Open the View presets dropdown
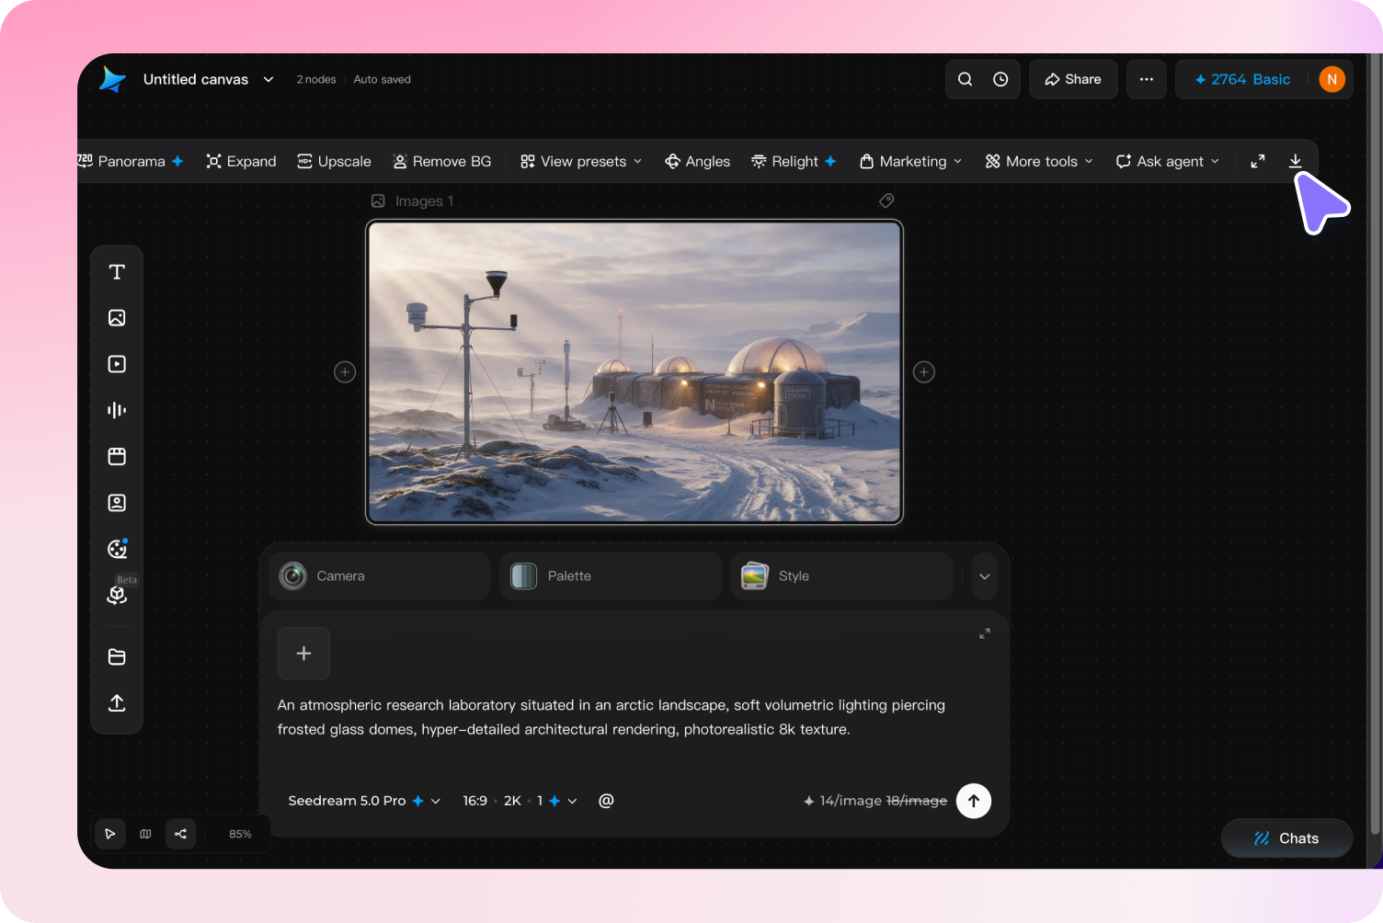Viewport: 1383px width, 923px height. coord(581,161)
